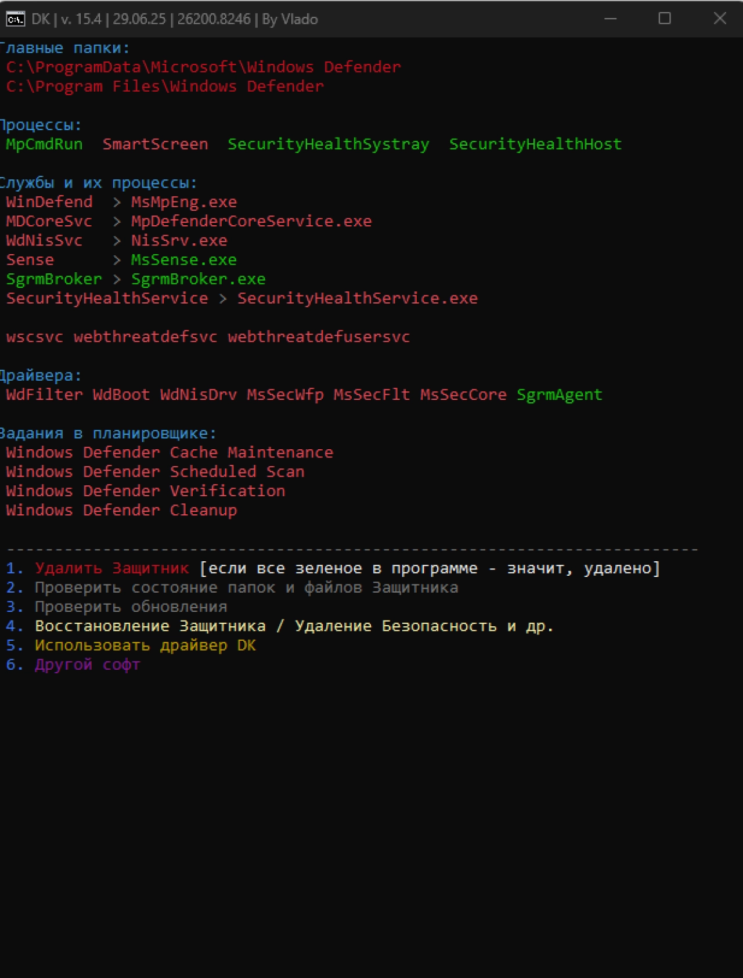Click the MsSecFlt driver name

click(371, 395)
